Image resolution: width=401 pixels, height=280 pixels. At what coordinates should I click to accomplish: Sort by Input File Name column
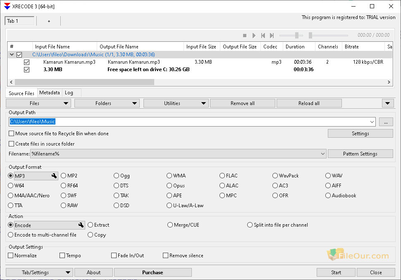pos(64,47)
